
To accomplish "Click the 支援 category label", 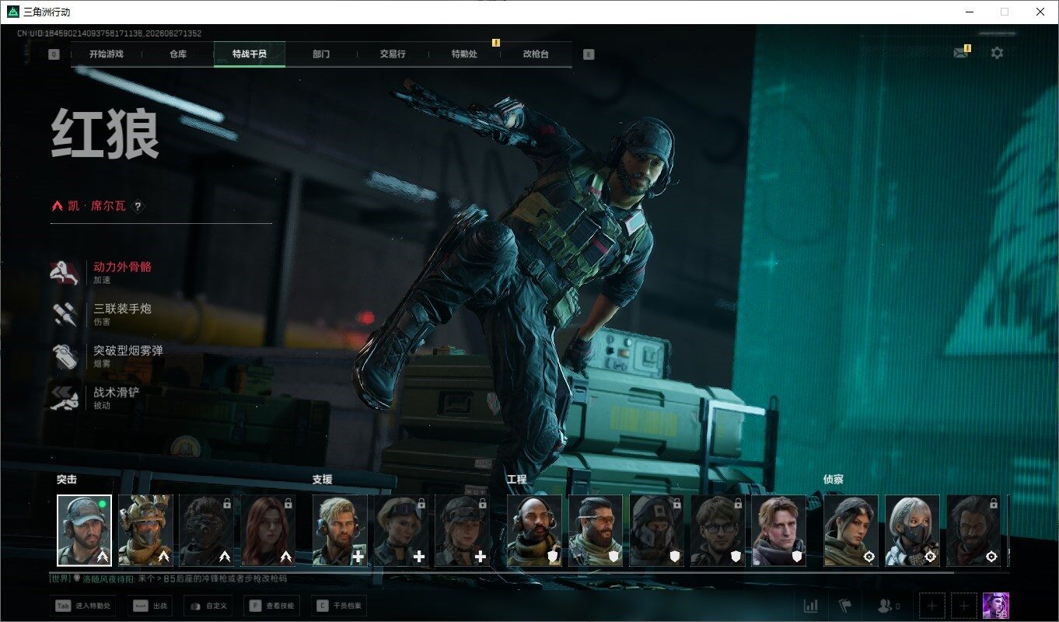I will [322, 480].
